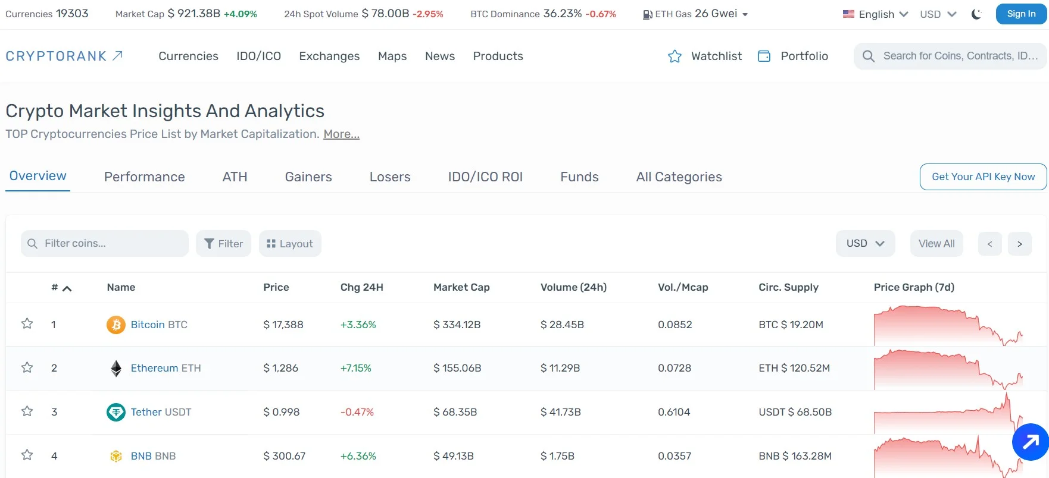This screenshot has height=478, width=1049.
Task: Open the table USD currency dropdown
Action: (866, 244)
